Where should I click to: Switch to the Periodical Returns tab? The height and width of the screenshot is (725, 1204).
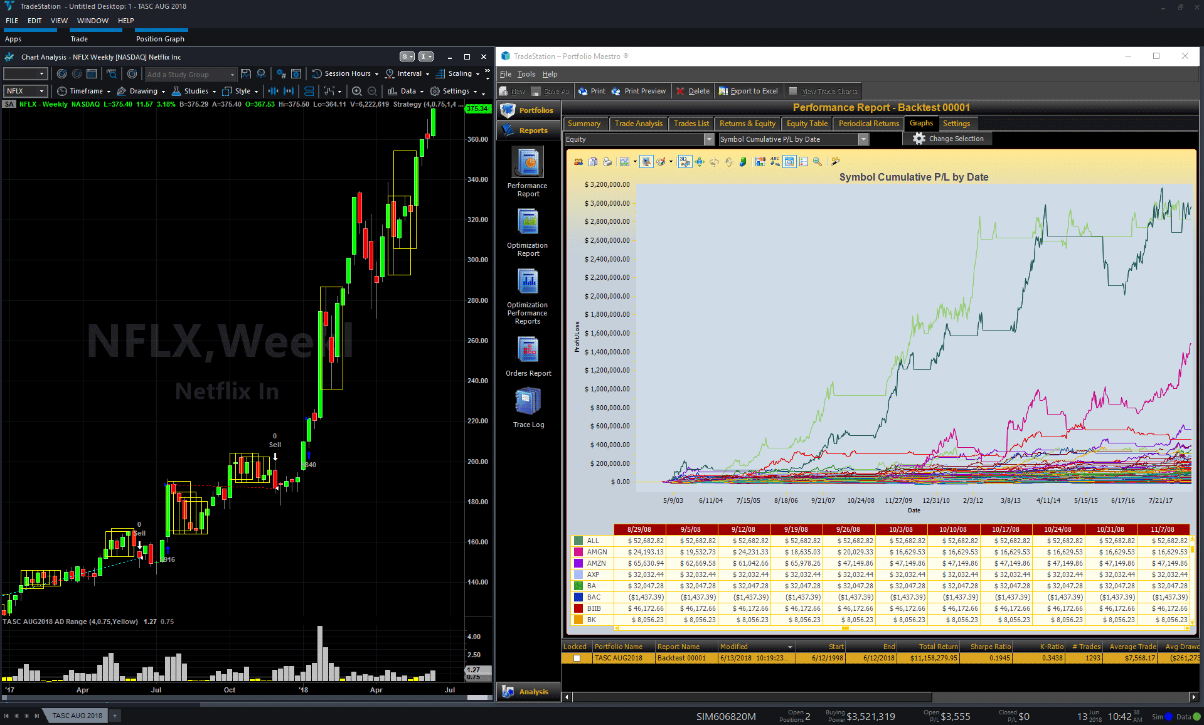[868, 124]
